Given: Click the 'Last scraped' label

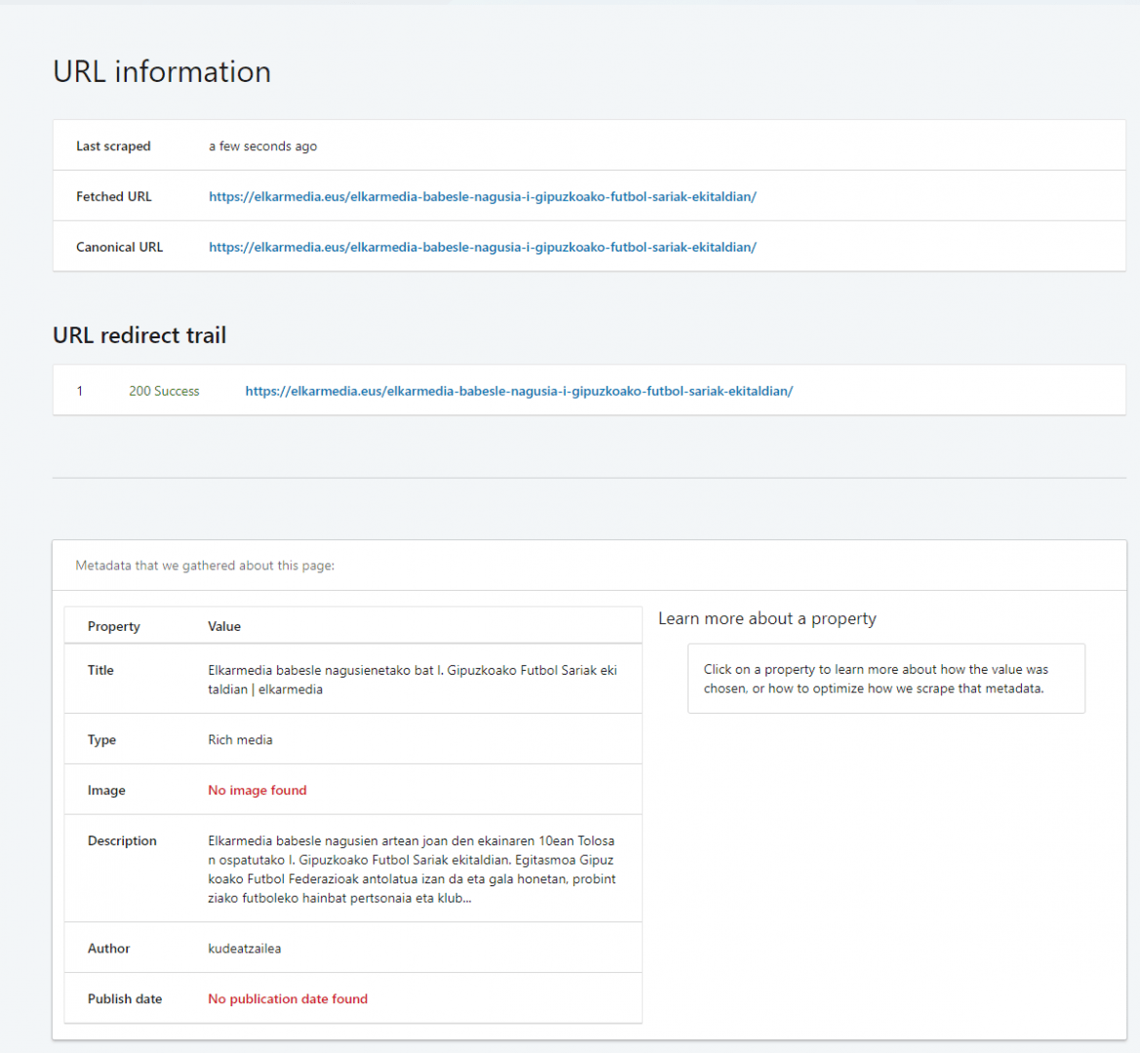Looking at the screenshot, I should pyautogui.click(x=113, y=146).
